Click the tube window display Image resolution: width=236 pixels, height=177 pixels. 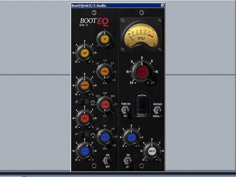[x=142, y=105]
